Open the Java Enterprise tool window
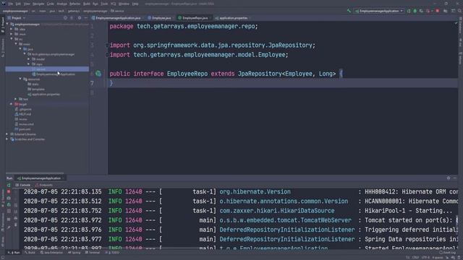This screenshot has width=463, height=260. (51, 253)
